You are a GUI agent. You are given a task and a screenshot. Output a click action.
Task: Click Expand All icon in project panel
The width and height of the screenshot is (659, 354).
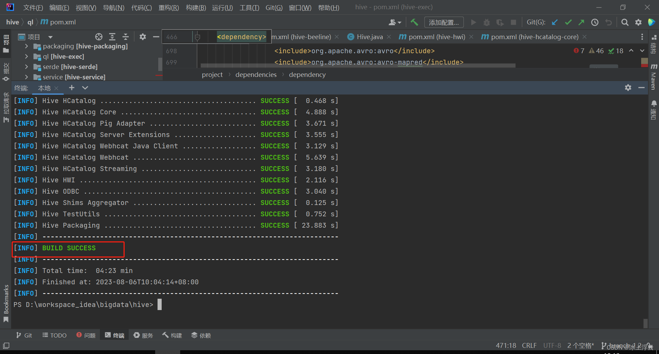click(112, 37)
